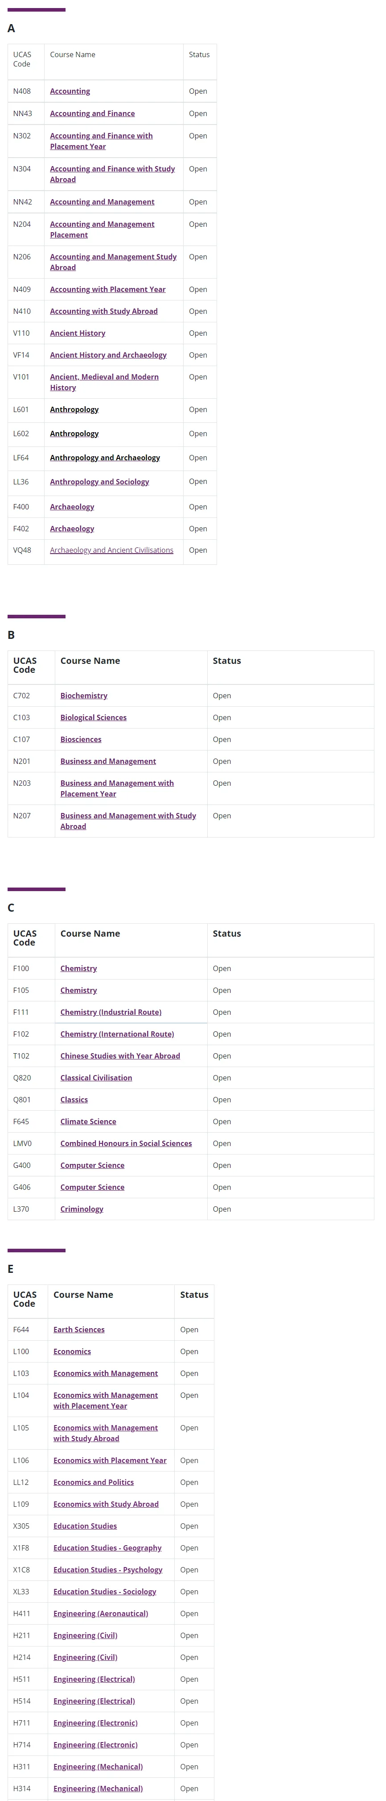Open Accounting with Placement Year course
Screen dimensions: 386x1801
107,289
